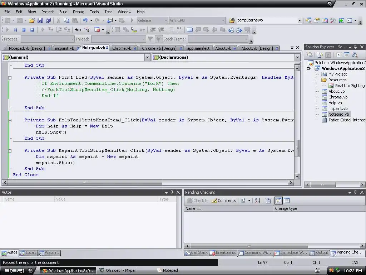Switch Pending Checkins to flat view
This screenshot has width=366, height=275.
(x=287, y=201)
